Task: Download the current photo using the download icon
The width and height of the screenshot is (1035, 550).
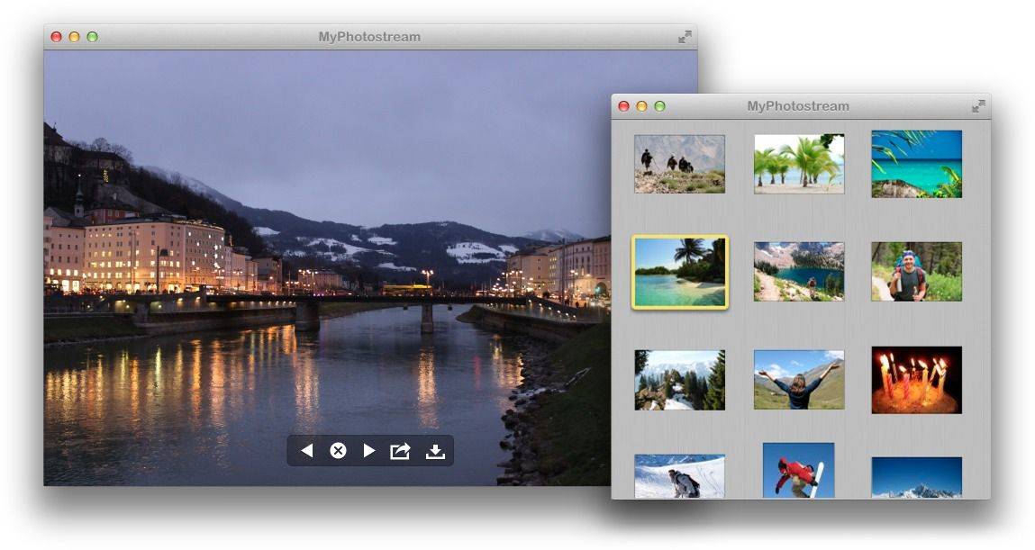Action: [x=435, y=451]
